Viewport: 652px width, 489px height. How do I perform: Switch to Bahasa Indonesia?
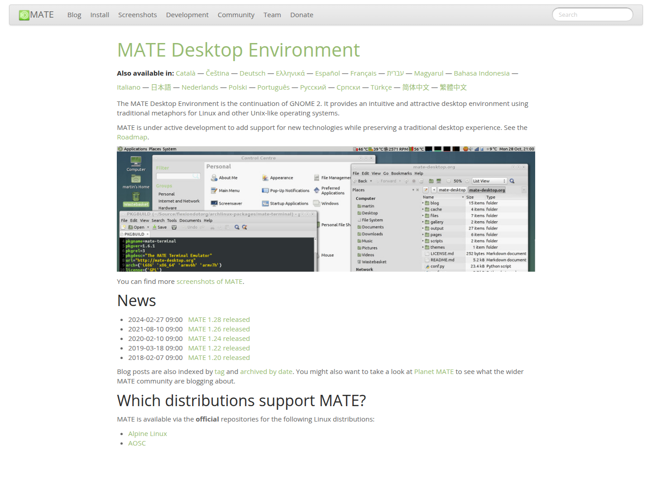coord(482,73)
